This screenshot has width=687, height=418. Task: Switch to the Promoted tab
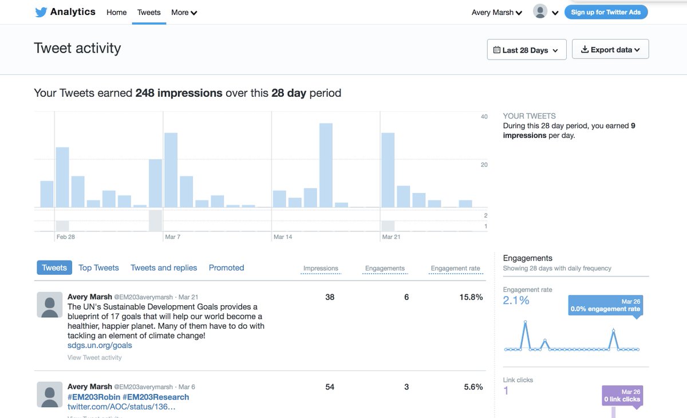pos(226,267)
